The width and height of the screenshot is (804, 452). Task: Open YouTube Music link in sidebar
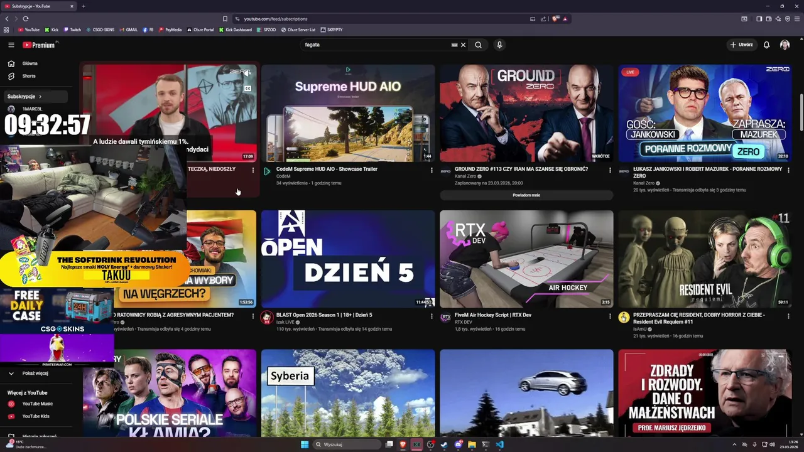point(36,404)
